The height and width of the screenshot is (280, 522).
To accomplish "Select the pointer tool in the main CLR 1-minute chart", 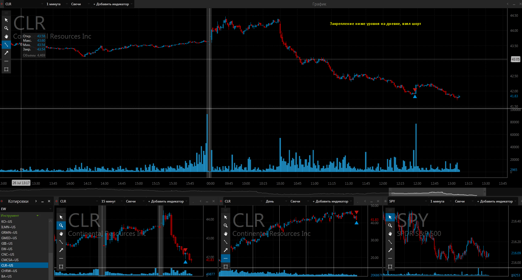I will tap(6, 20).
